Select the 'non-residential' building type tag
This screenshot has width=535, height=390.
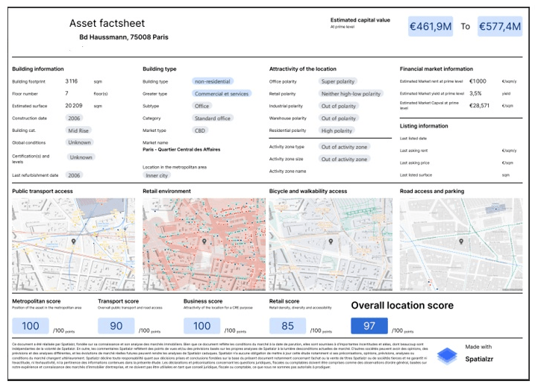212,81
